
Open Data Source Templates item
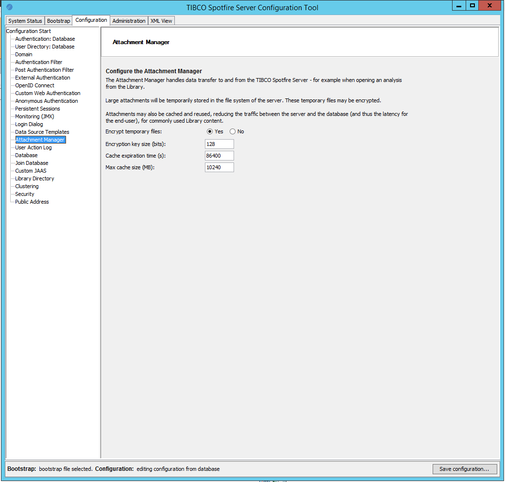42,132
